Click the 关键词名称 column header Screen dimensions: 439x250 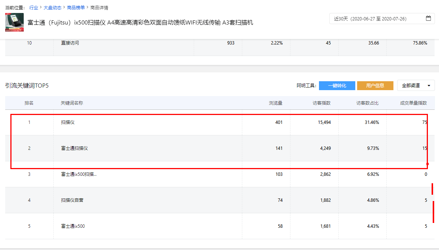click(72, 103)
